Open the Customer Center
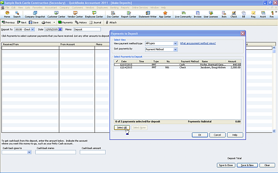This screenshot has height=173, width=278. click(x=56, y=14)
